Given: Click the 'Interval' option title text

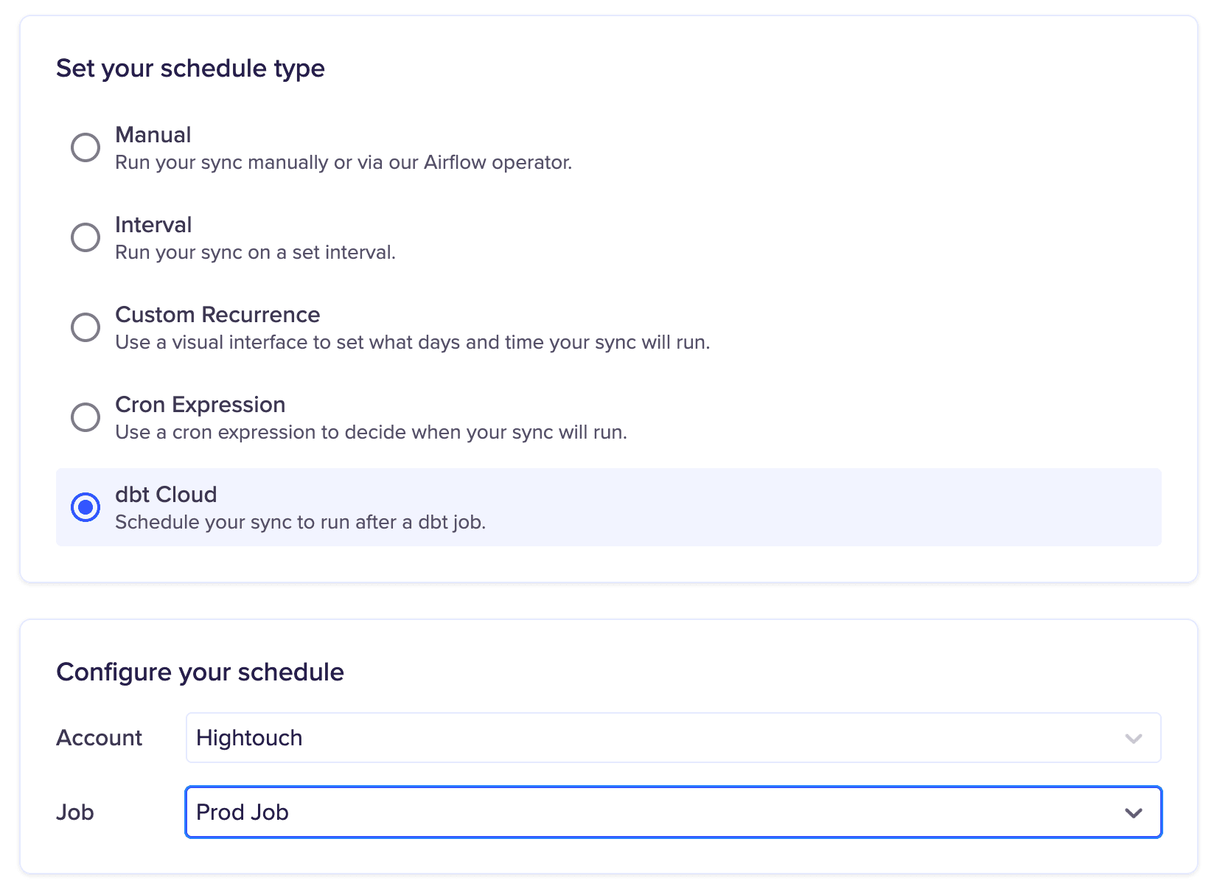Looking at the screenshot, I should click(x=153, y=225).
